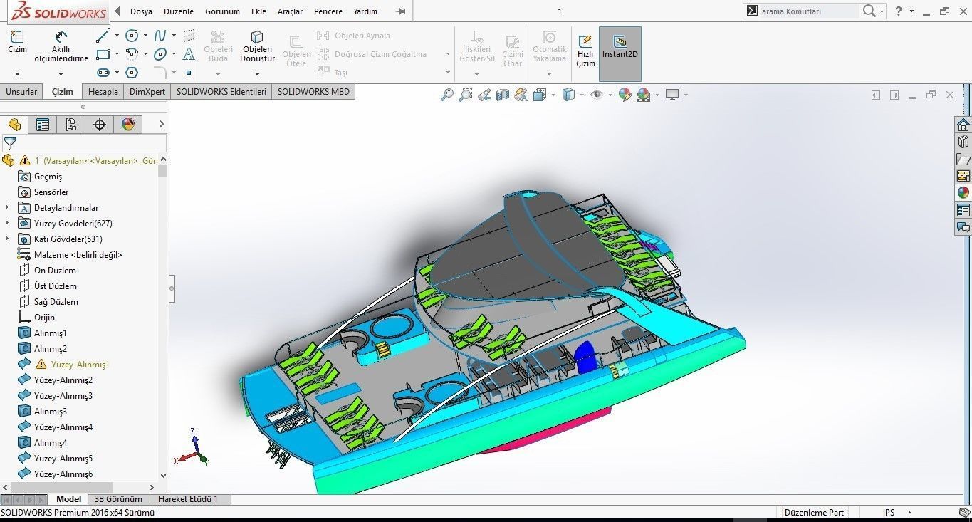
Task: Switch to the Hareket Etüdü 1 tab
Action: point(188,499)
